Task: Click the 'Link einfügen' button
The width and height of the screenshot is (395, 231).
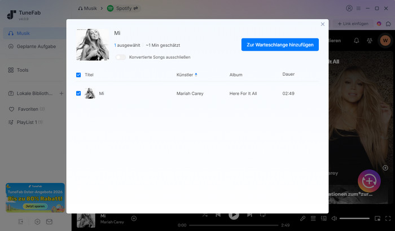Action: click(x=353, y=23)
